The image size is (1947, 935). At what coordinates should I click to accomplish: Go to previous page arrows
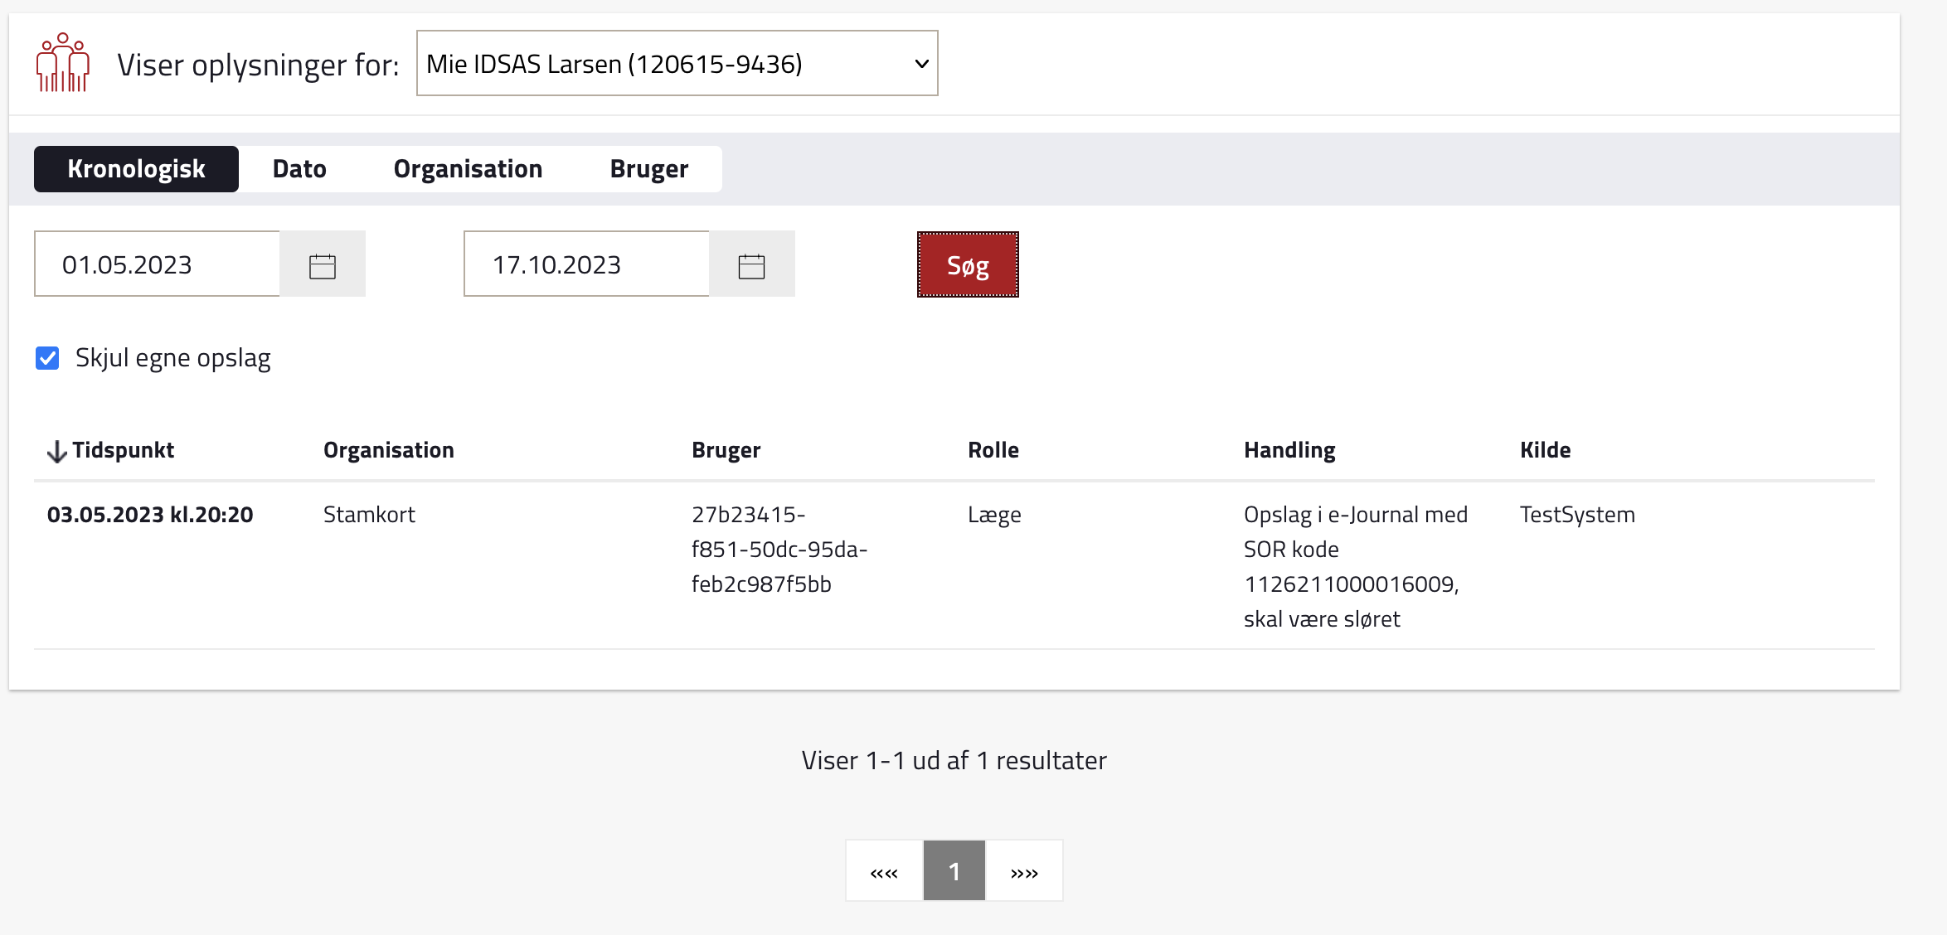pyautogui.click(x=884, y=871)
